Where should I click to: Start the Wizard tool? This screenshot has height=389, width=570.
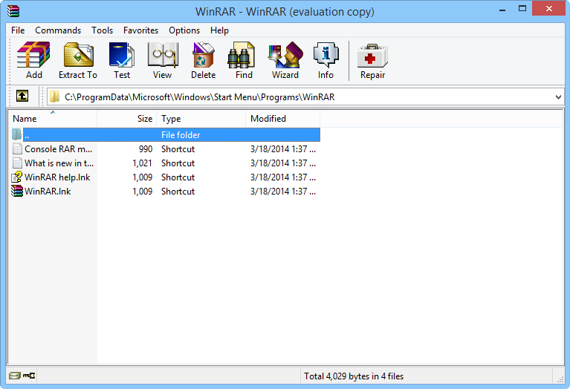[285, 60]
